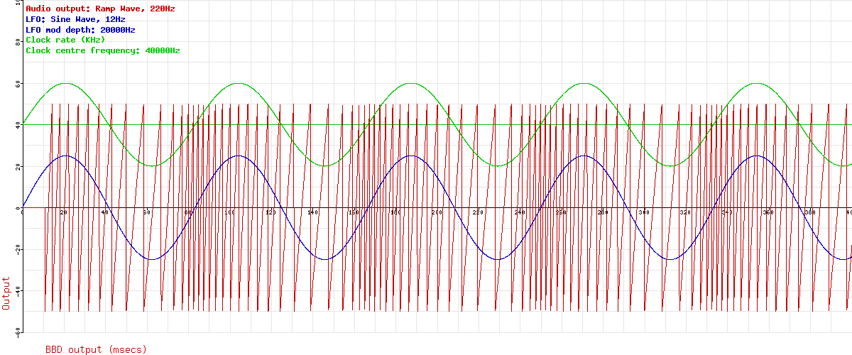Click the x-axis tick label 320
This screenshot has height=355, width=852.
[685, 212]
